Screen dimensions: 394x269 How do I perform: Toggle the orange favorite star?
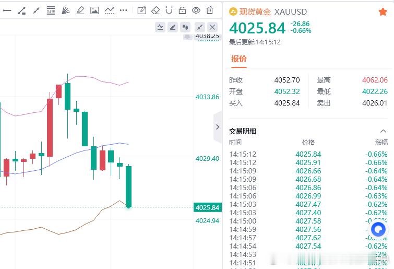tap(383, 11)
